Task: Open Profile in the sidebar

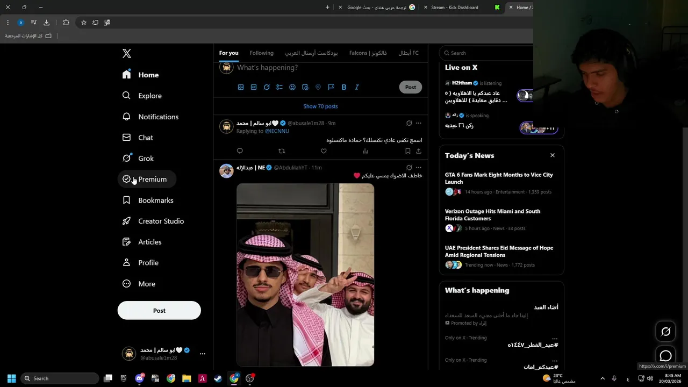Action: click(x=141, y=263)
